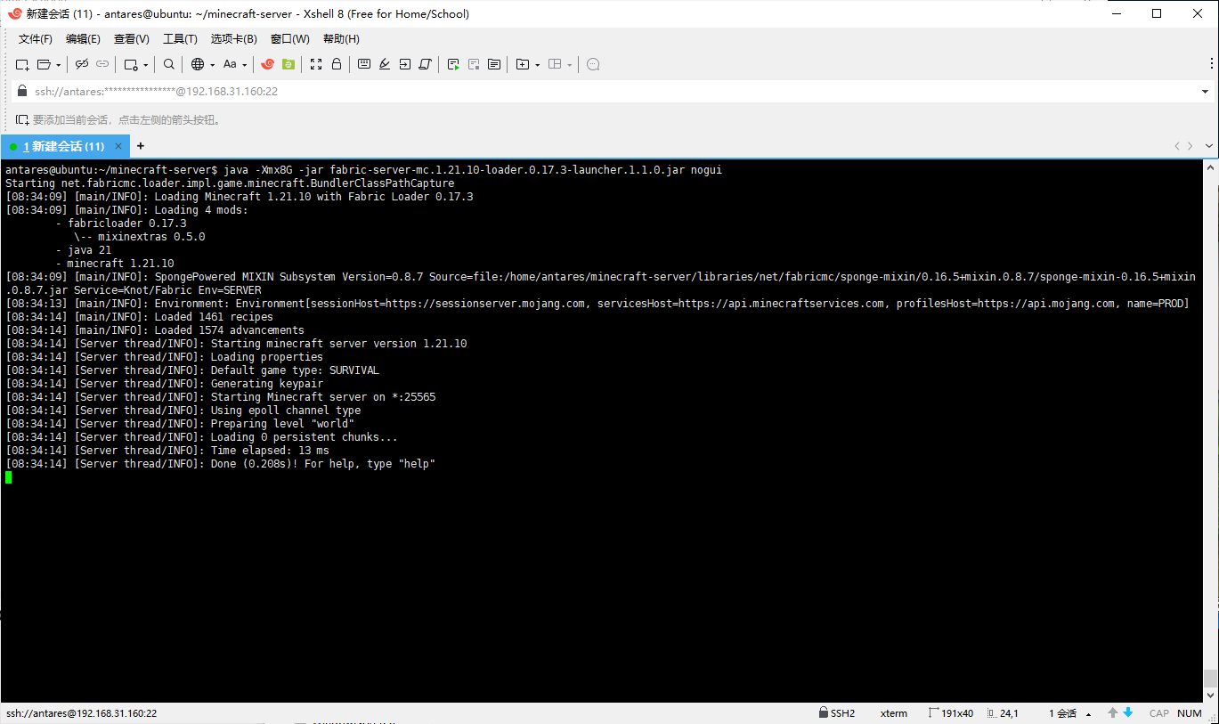This screenshot has width=1219, height=724.
Task: Click the lock screen padlock icon
Action: coord(337,64)
